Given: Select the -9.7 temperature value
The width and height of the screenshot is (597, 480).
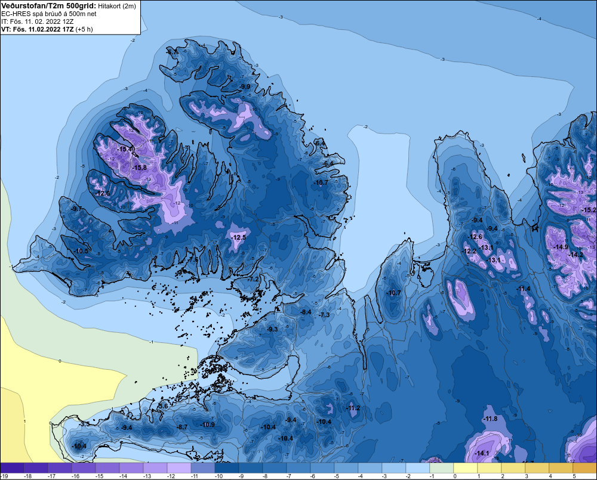Looking at the screenshot, I should point(76,209).
